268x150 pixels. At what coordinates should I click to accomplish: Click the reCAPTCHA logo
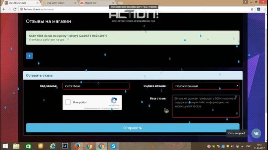pyautogui.click(x=114, y=100)
